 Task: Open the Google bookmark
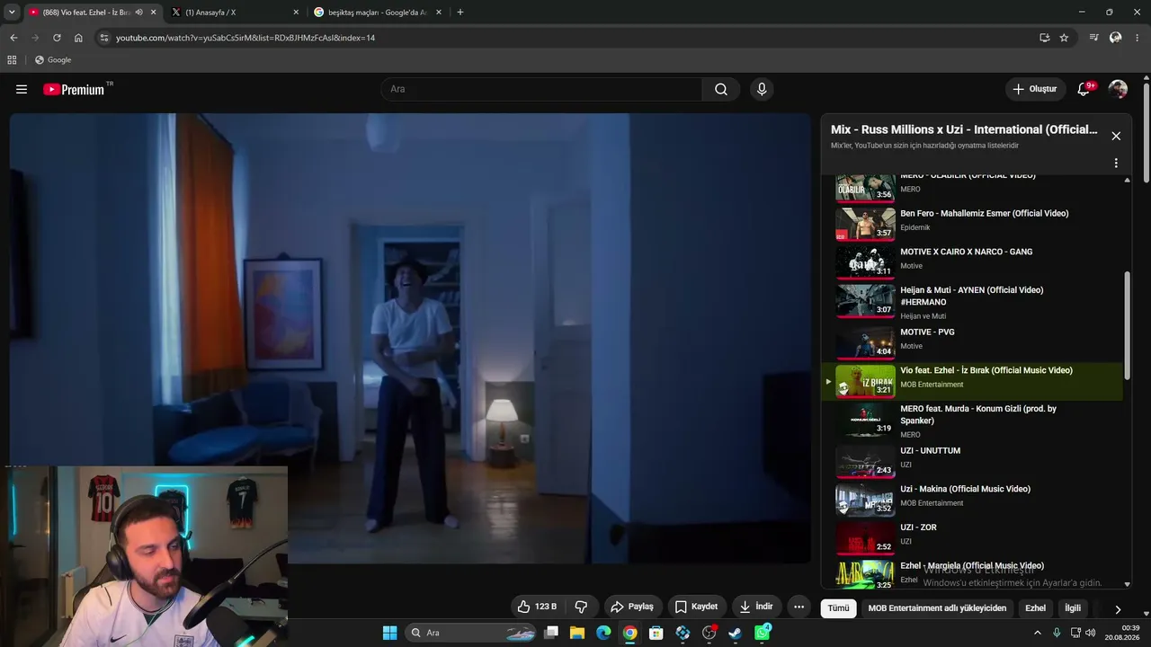[x=53, y=60]
